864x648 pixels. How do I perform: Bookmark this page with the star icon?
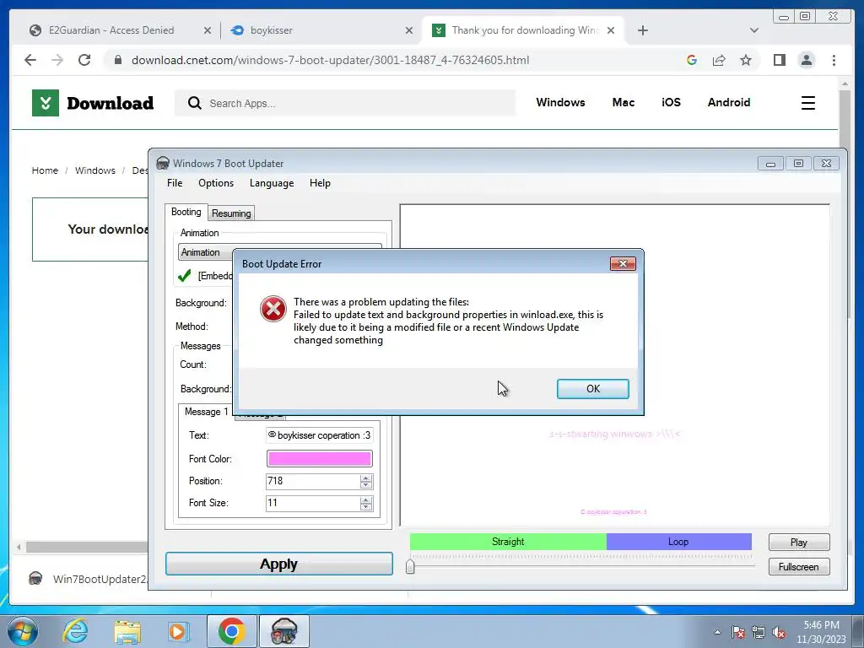[x=746, y=60]
